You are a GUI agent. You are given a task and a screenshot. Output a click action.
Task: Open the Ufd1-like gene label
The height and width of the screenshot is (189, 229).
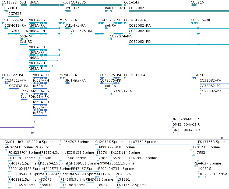pyautogui.click(x=72, y=8)
